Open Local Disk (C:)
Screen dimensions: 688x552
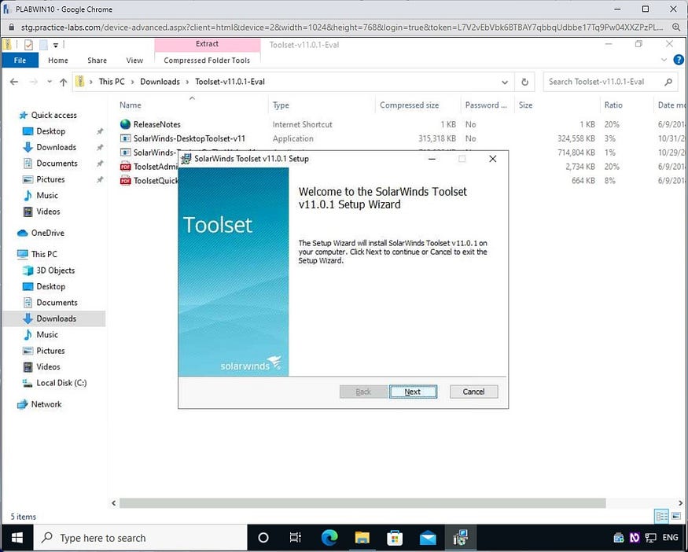pos(61,383)
